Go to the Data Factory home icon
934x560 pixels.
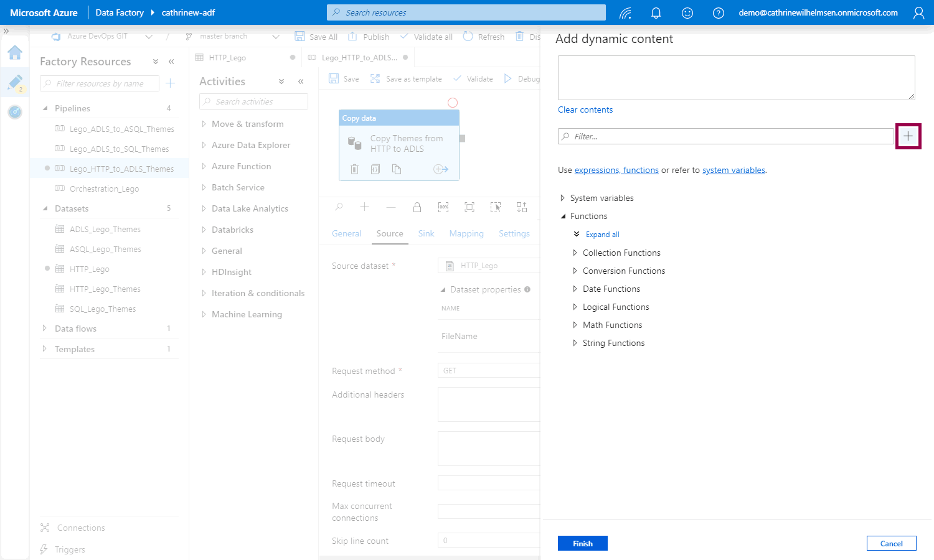coord(15,53)
